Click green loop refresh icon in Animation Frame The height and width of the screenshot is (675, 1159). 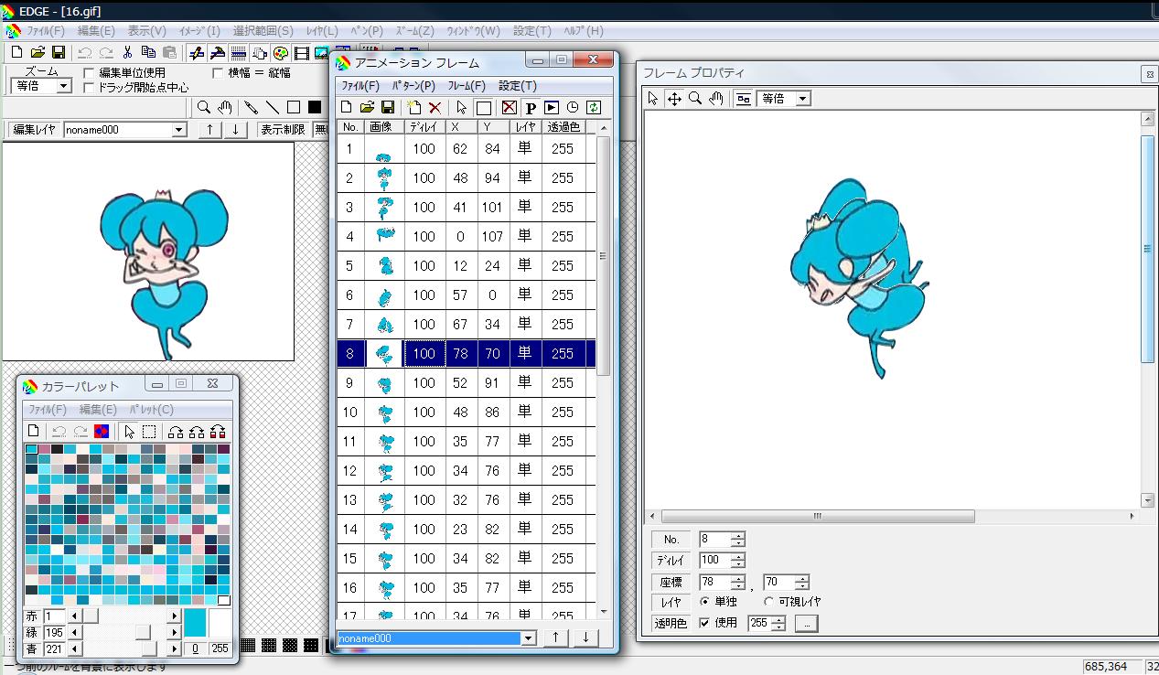[594, 107]
